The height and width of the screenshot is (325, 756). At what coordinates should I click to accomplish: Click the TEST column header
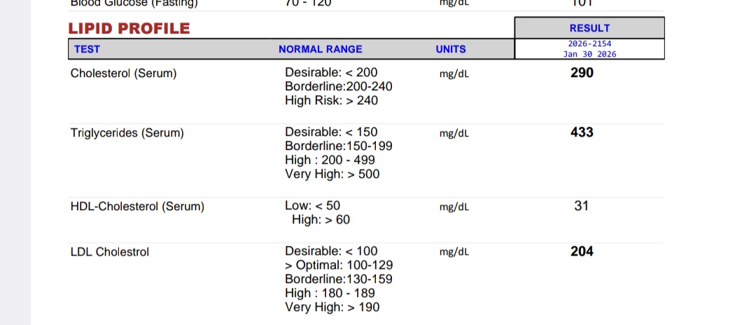tap(87, 49)
